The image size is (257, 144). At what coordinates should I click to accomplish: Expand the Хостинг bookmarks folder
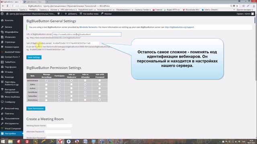[55, 10]
